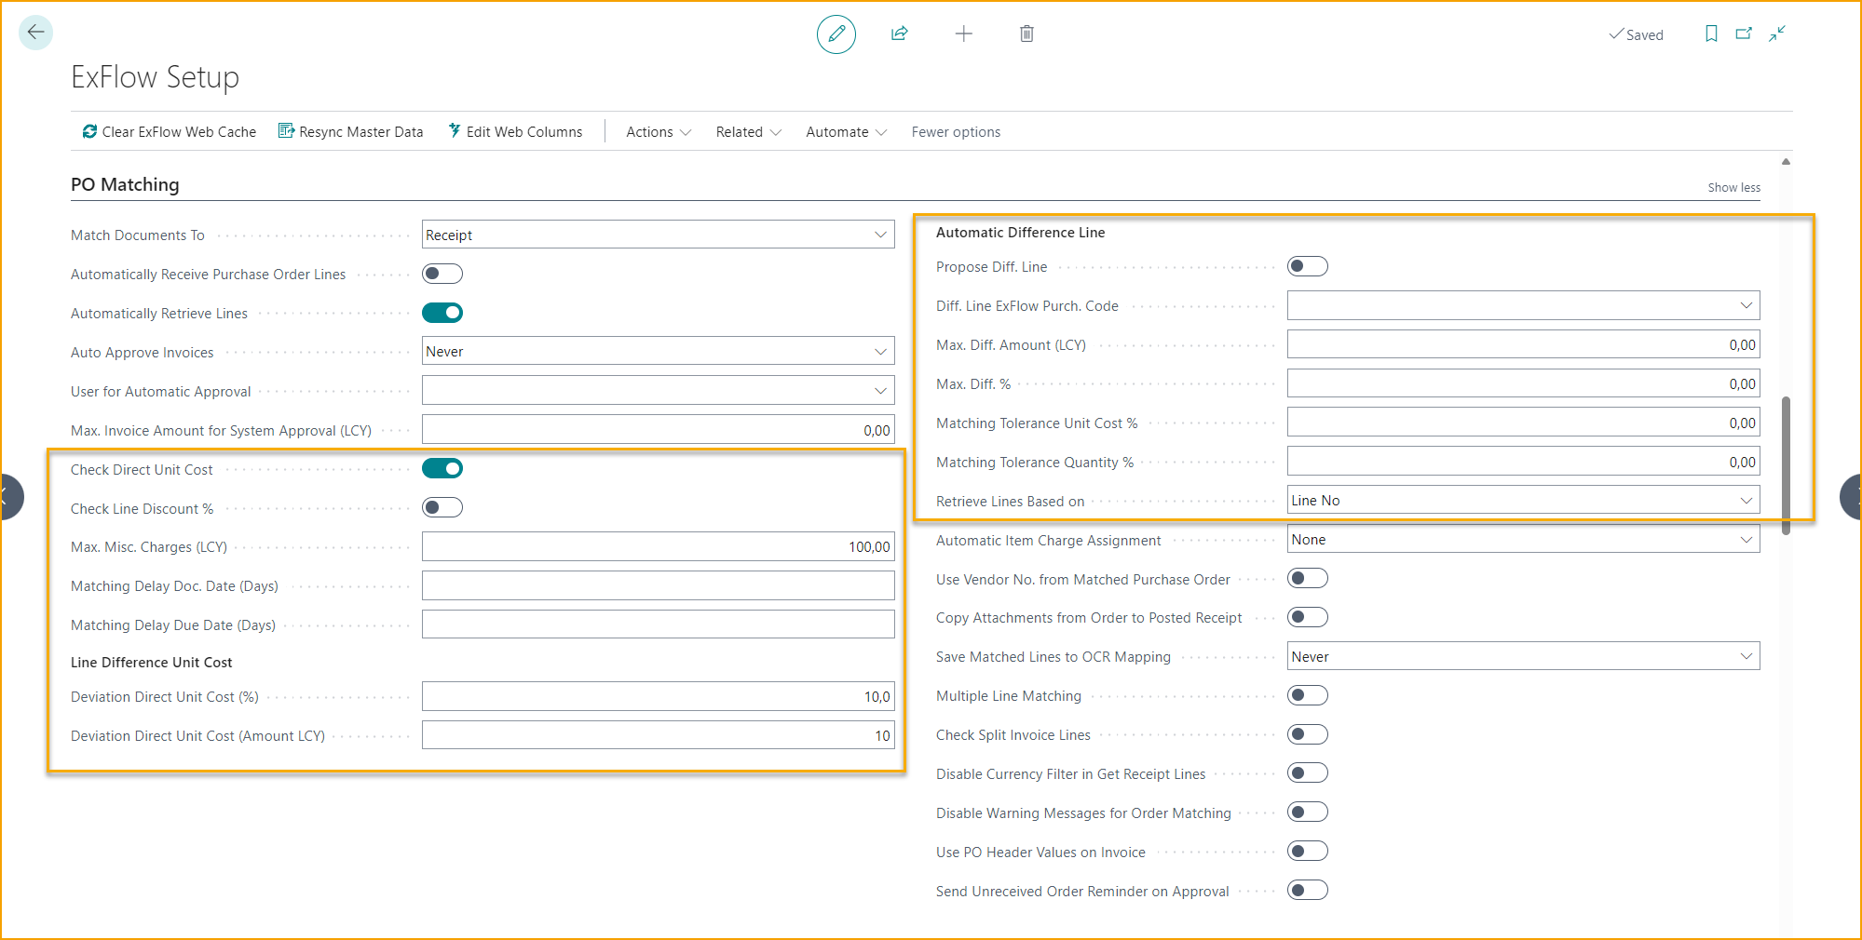The width and height of the screenshot is (1862, 940).
Task: Toggle Disable Warning Messages for Order Matching
Action: (x=1308, y=812)
